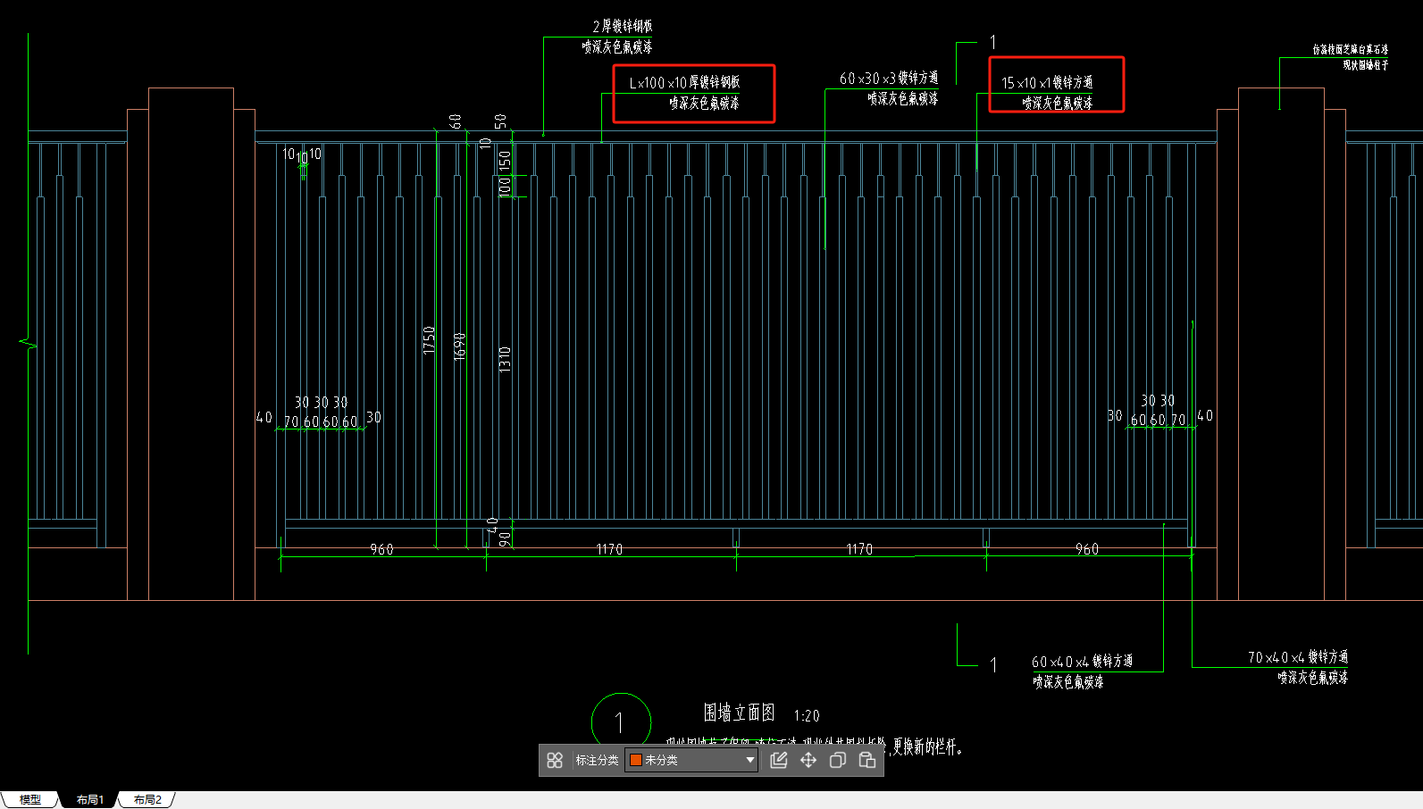Click the edit annotation pencil icon
This screenshot has width=1423, height=809.
(779, 760)
